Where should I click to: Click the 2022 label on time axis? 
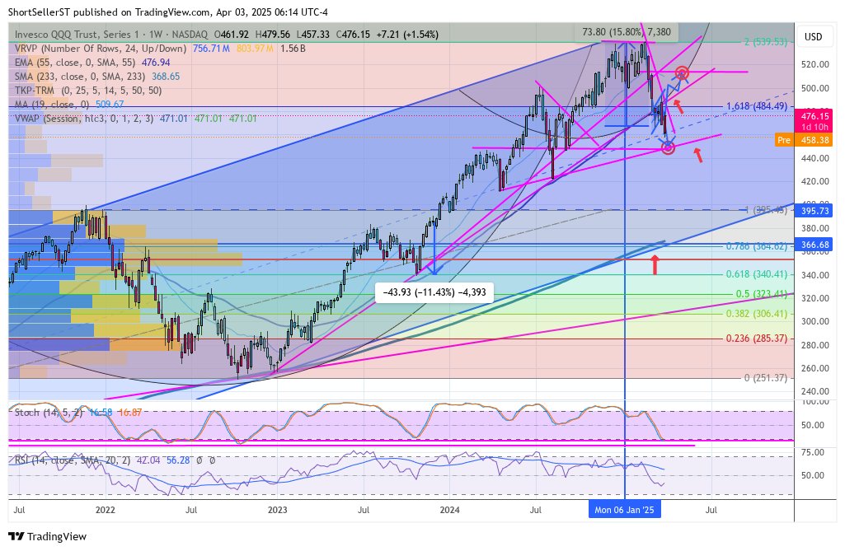(105, 510)
